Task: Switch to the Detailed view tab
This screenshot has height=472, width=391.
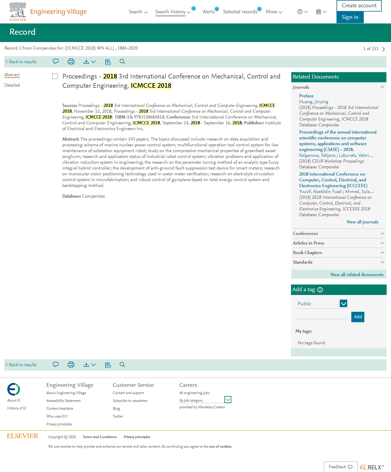Action: pyautogui.click(x=12, y=85)
